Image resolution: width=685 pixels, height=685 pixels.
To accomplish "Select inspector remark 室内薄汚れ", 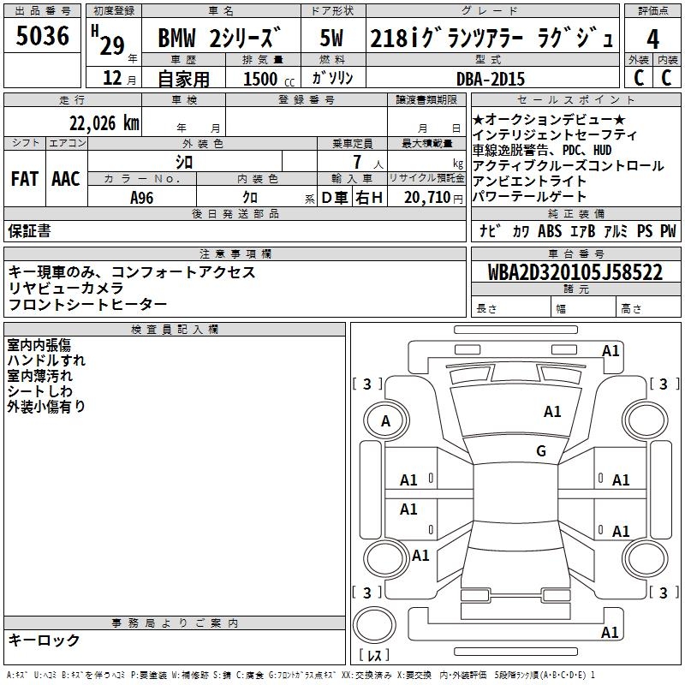I will (39, 376).
